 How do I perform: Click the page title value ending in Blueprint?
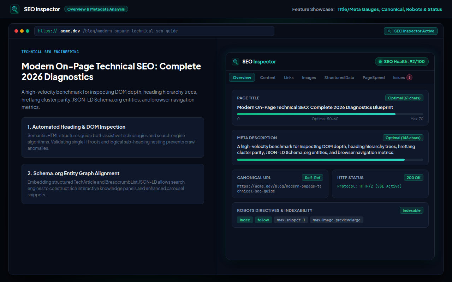(x=315, y=107)
